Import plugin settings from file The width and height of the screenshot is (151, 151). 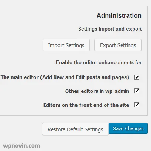[66, 45]
